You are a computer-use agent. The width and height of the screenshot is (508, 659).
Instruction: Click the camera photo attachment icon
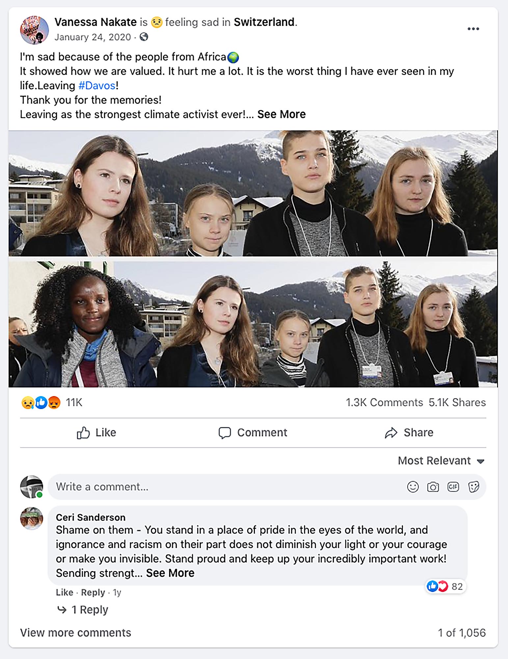click(x=433, y=487)
